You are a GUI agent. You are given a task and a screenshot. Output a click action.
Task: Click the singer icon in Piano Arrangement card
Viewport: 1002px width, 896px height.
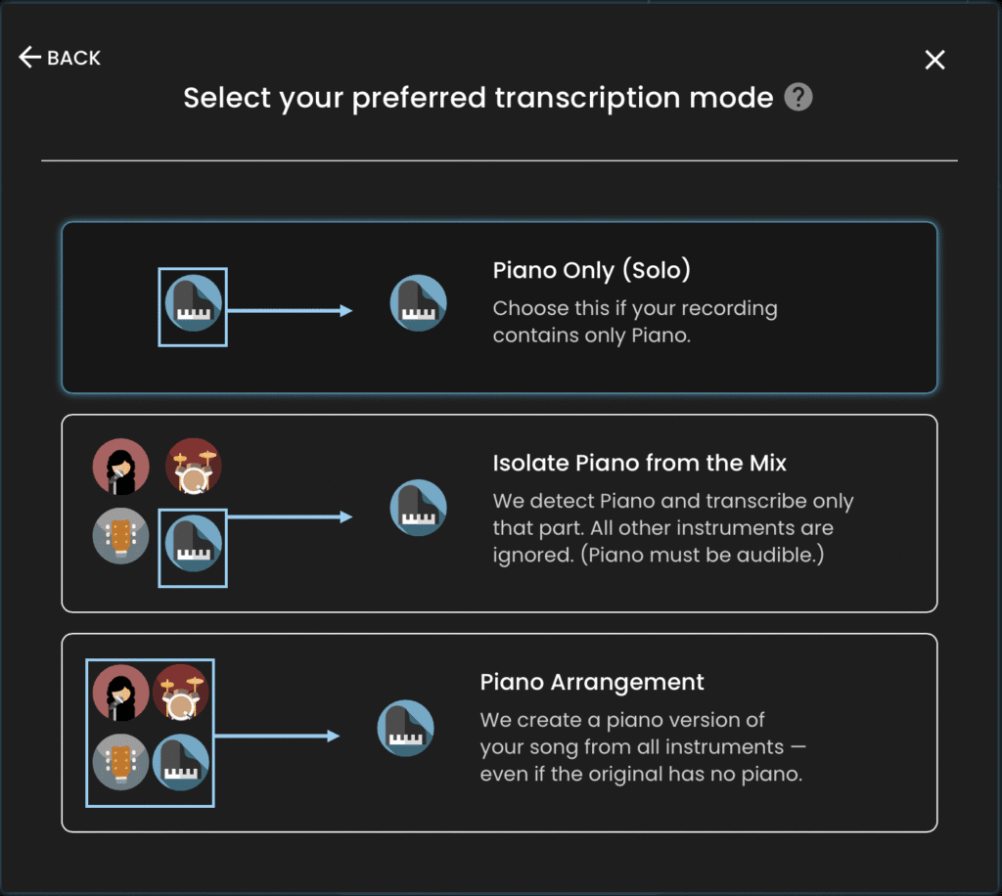click(x=120, y=693)
